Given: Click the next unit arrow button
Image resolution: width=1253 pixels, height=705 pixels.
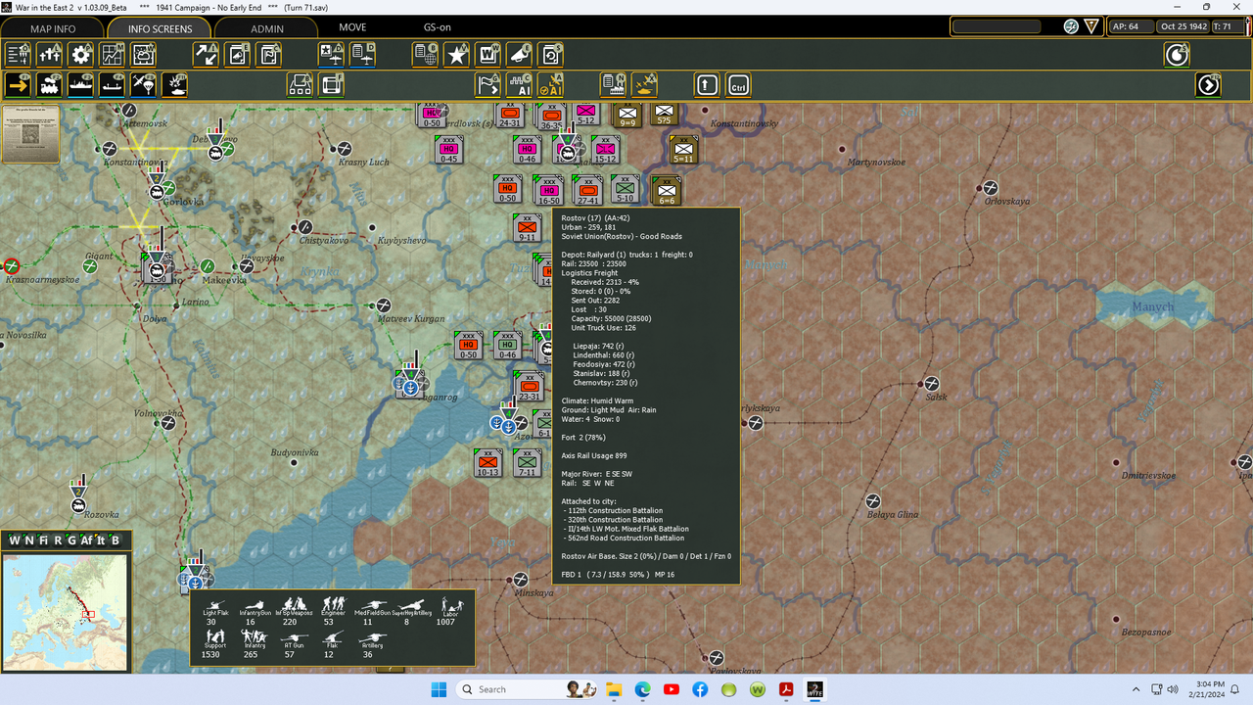Looking at the screenshot, I should point(1209,85).
